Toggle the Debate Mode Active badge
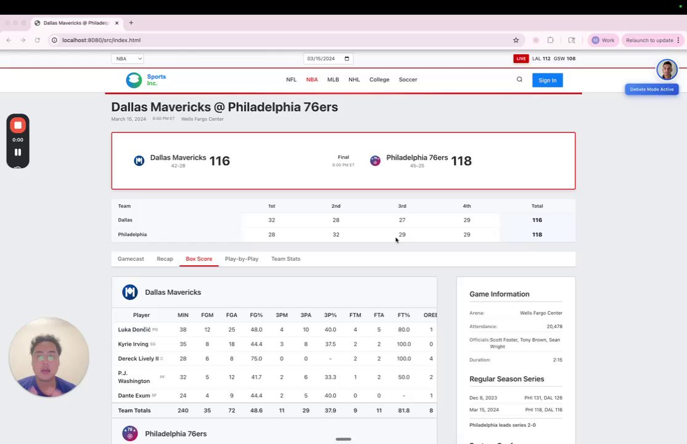The width and height of the screenshot is (687, 444). click(651, 89)
